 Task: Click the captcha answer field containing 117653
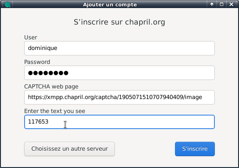(119, 122)
